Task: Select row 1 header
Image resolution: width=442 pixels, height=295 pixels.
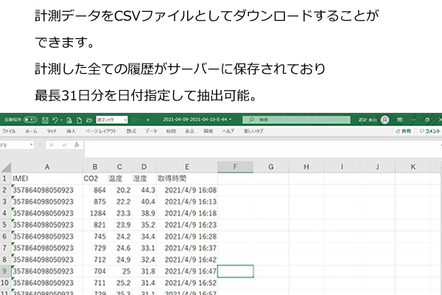Action: (x=4, y=178)
